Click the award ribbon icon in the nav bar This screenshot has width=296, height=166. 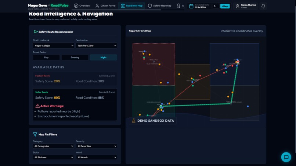pyautogui.click(x=178, y=5)
